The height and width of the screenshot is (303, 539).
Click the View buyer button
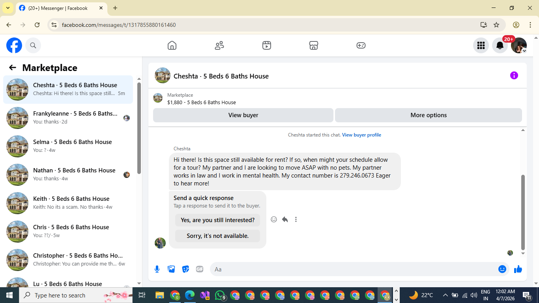pyautogui.click(x=243, y=115)
